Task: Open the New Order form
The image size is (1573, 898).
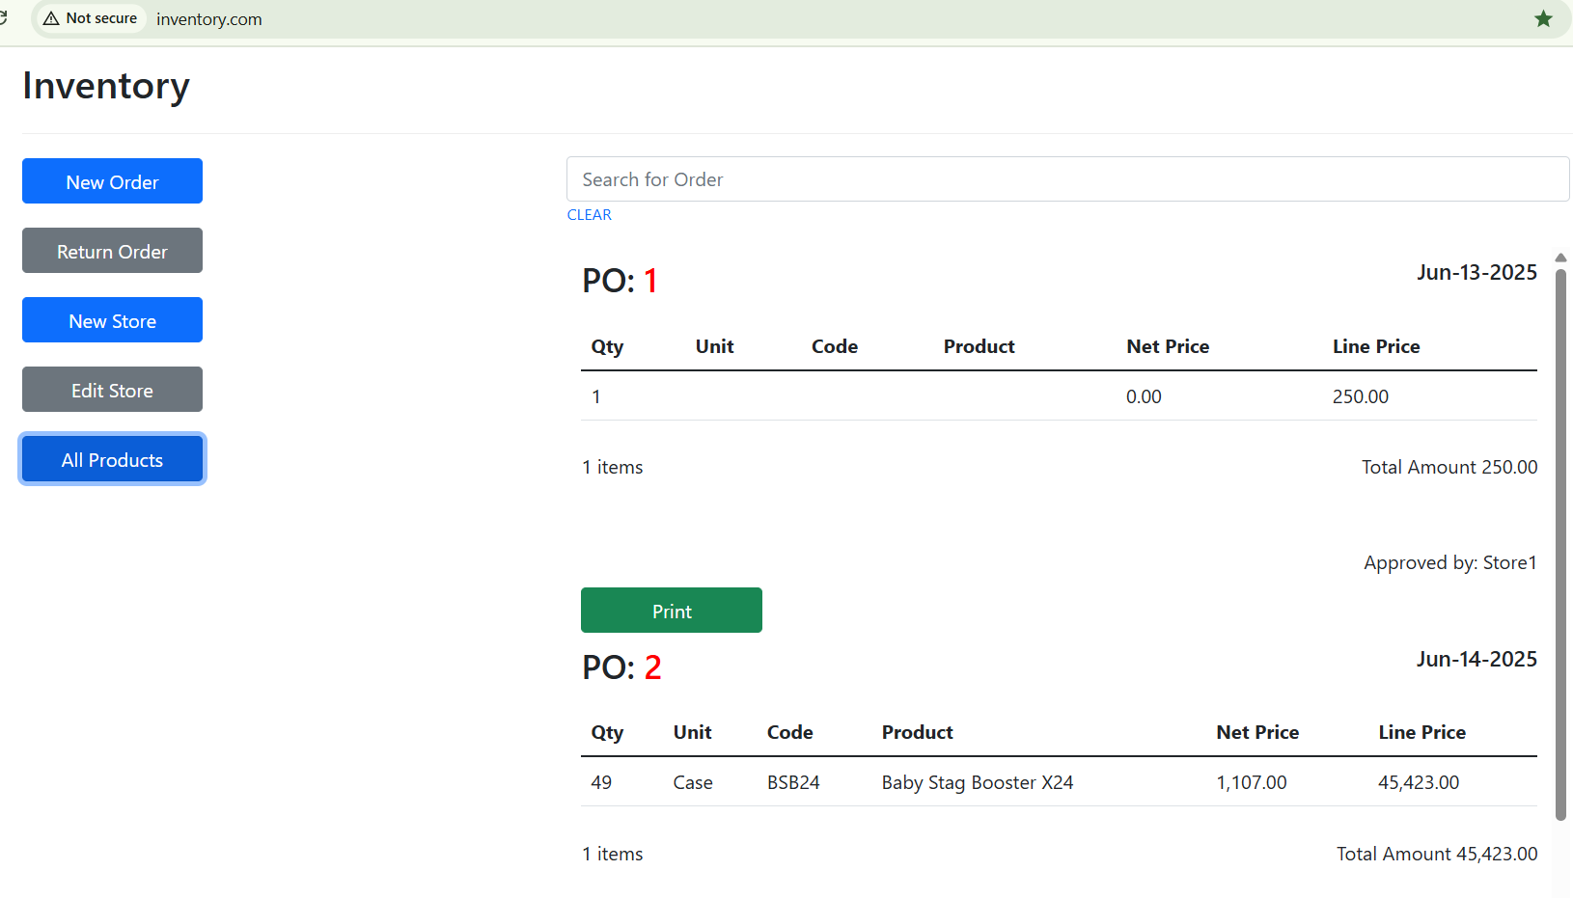Action: (x=112, y=181)
